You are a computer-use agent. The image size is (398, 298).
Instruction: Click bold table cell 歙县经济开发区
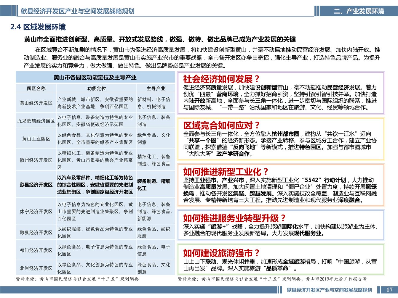[x=36, y=185]
